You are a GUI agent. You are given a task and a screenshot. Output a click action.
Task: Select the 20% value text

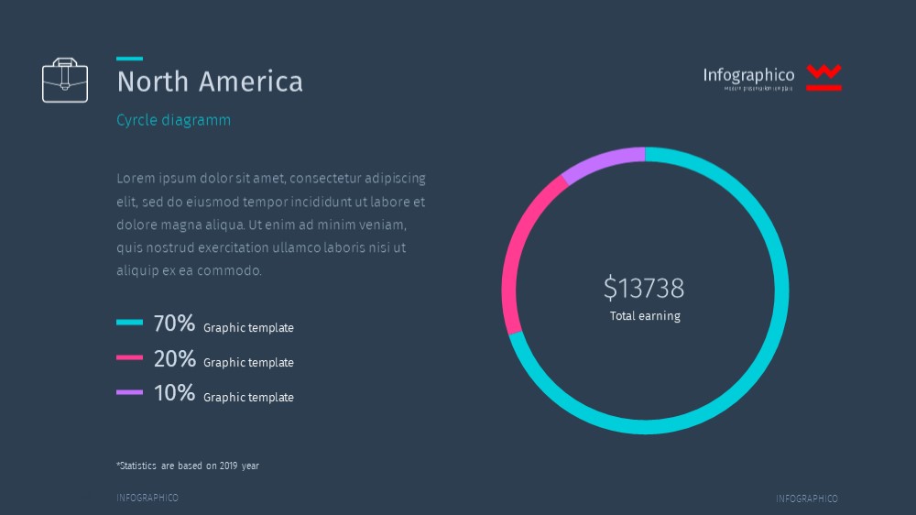[x=174, y=358]
